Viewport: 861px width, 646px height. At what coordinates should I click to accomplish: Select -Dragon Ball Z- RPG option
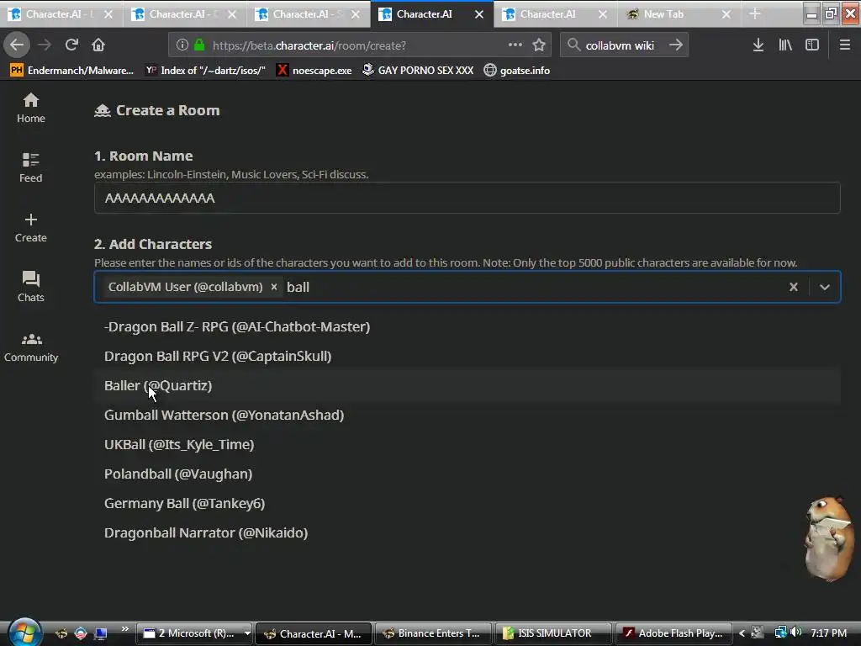tap(467, 327)
